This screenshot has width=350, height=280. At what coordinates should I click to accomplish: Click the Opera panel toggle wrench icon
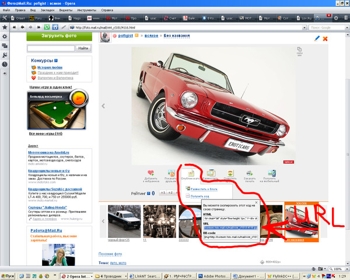[x=5, y=18]
